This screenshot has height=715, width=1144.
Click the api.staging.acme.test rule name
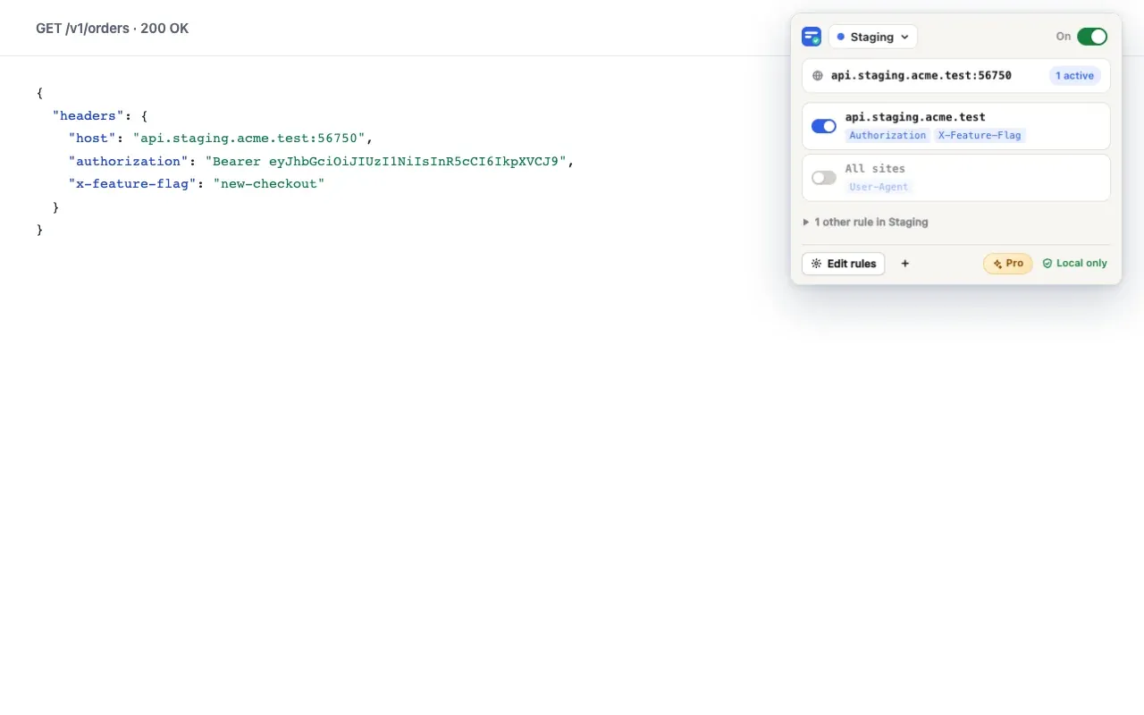coord(915,116)
